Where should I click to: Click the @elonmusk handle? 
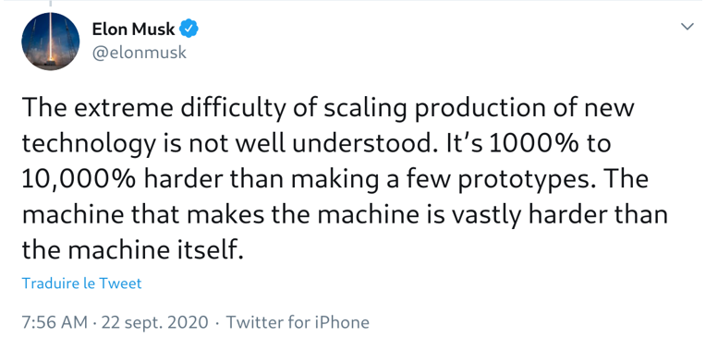[x=140, y=53]
